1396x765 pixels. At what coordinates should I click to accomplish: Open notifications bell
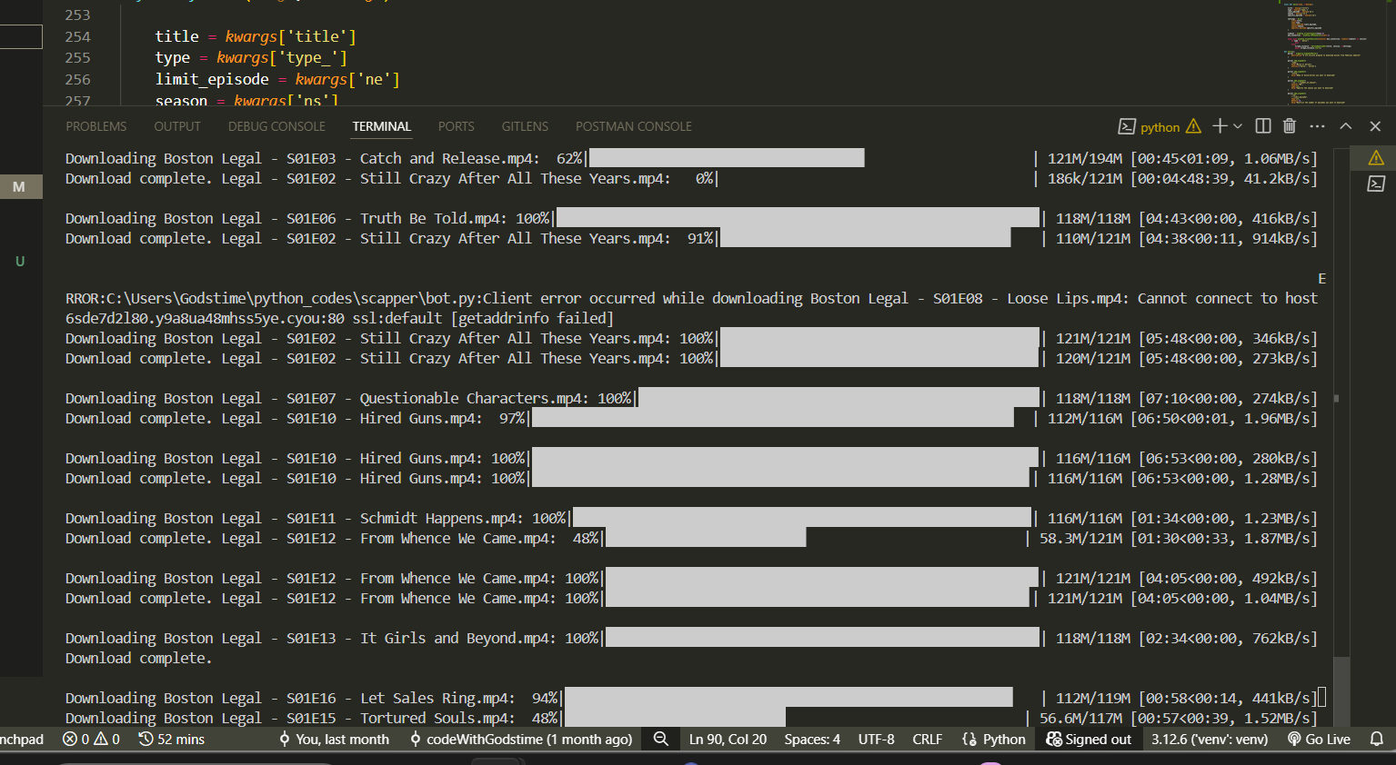(1377, 740)
